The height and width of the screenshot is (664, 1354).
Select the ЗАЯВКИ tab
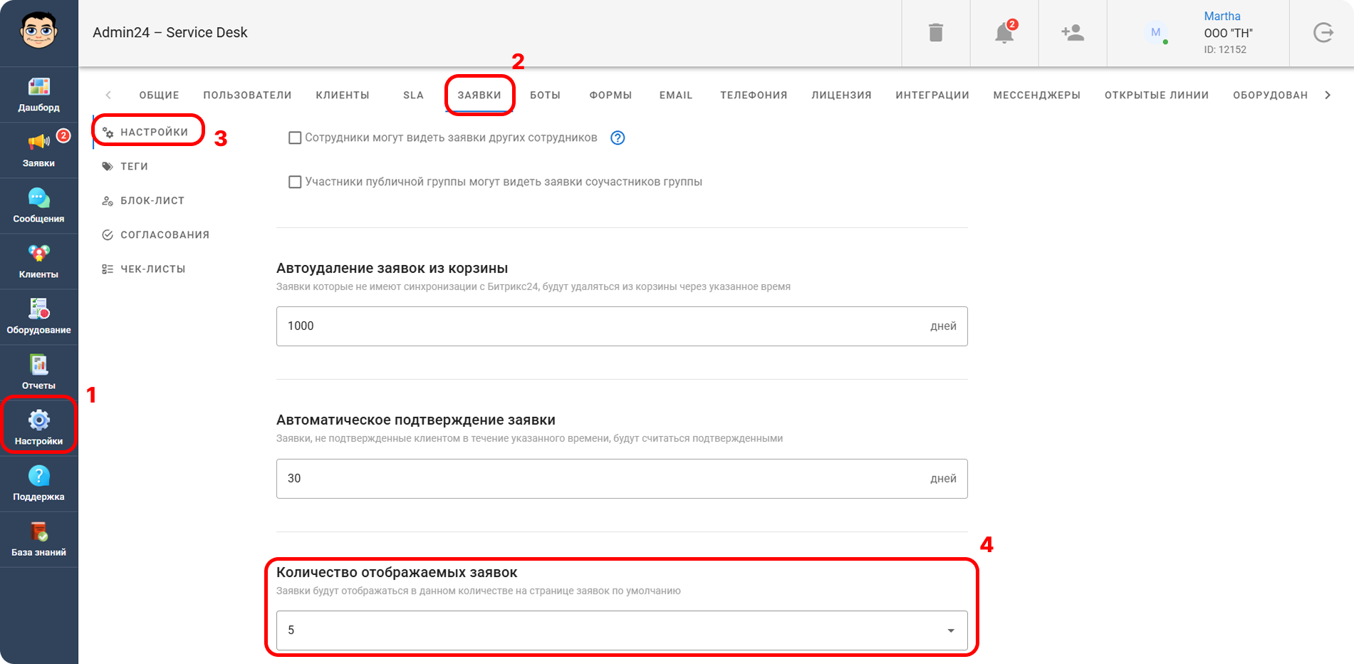click(479, 95)
